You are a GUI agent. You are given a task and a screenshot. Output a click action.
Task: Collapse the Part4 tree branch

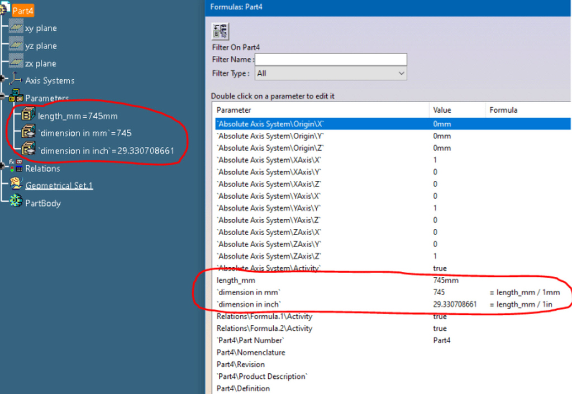coord(2,9)
